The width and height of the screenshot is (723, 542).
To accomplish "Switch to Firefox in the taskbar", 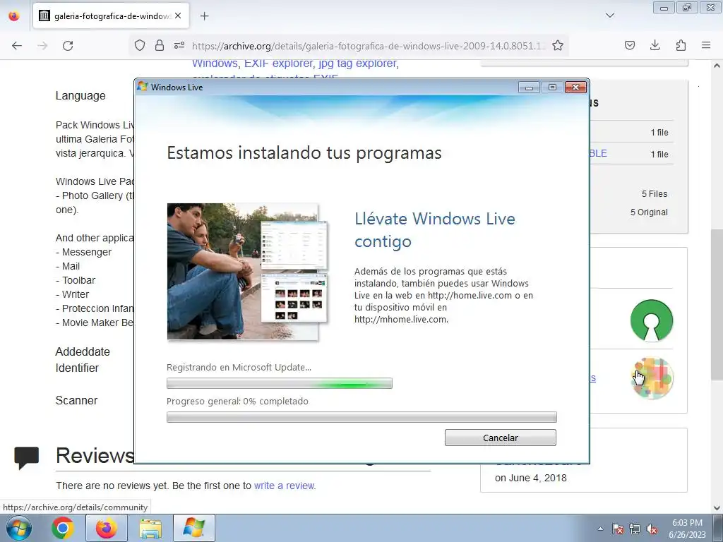I will (107, 528).
